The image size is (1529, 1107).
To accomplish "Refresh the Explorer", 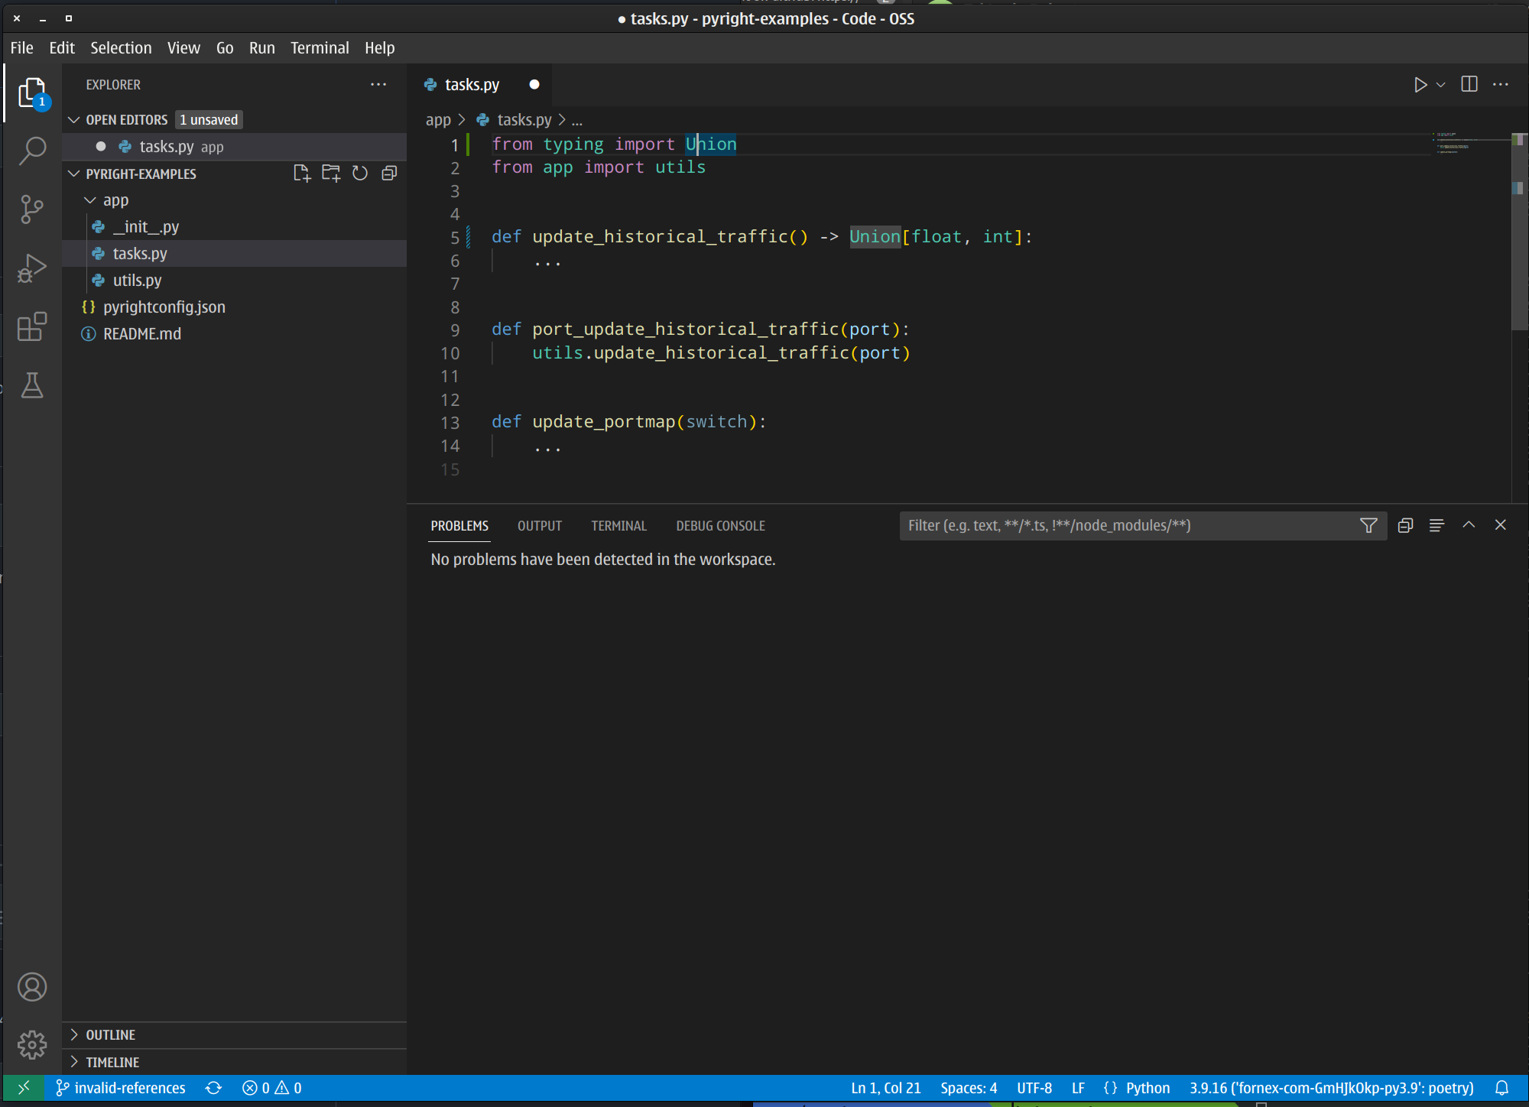I will pos(360,174).
